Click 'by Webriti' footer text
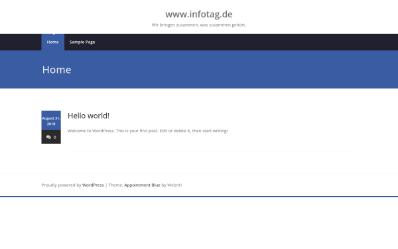 click(x=172, y=185)
